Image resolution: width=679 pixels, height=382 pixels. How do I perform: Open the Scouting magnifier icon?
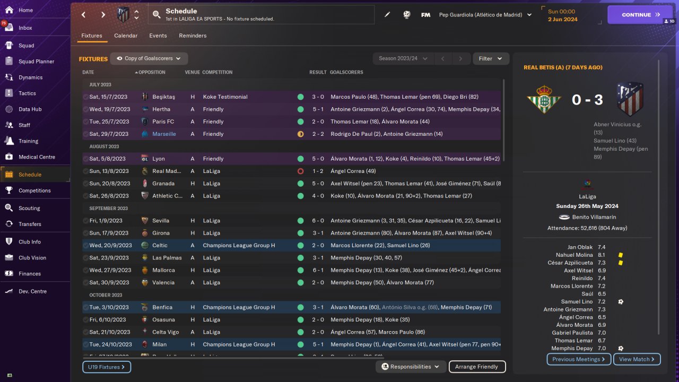coord(9,208)
